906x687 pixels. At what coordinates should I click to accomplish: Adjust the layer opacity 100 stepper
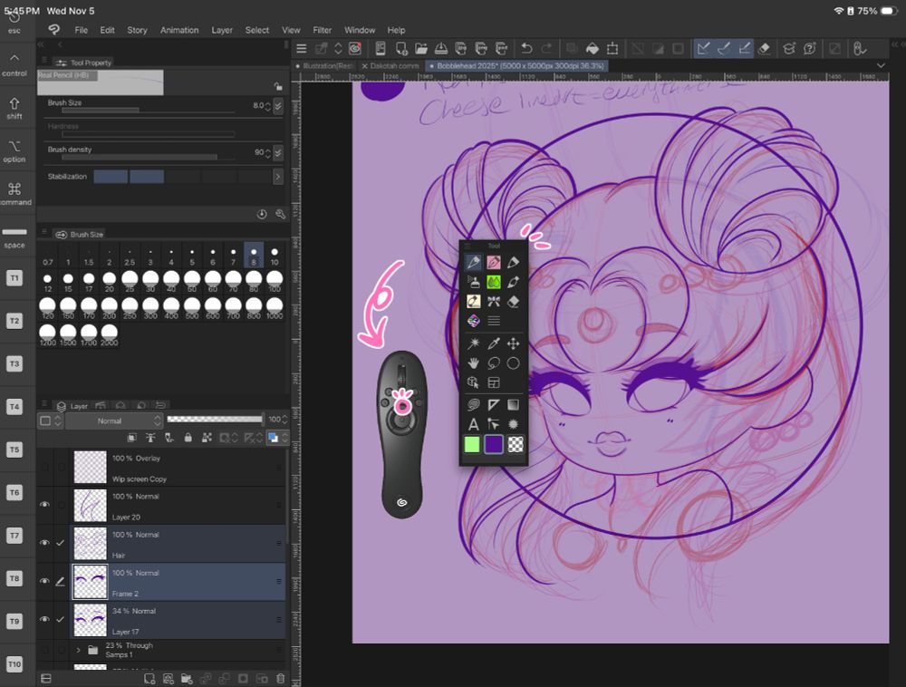coord(284,420)
